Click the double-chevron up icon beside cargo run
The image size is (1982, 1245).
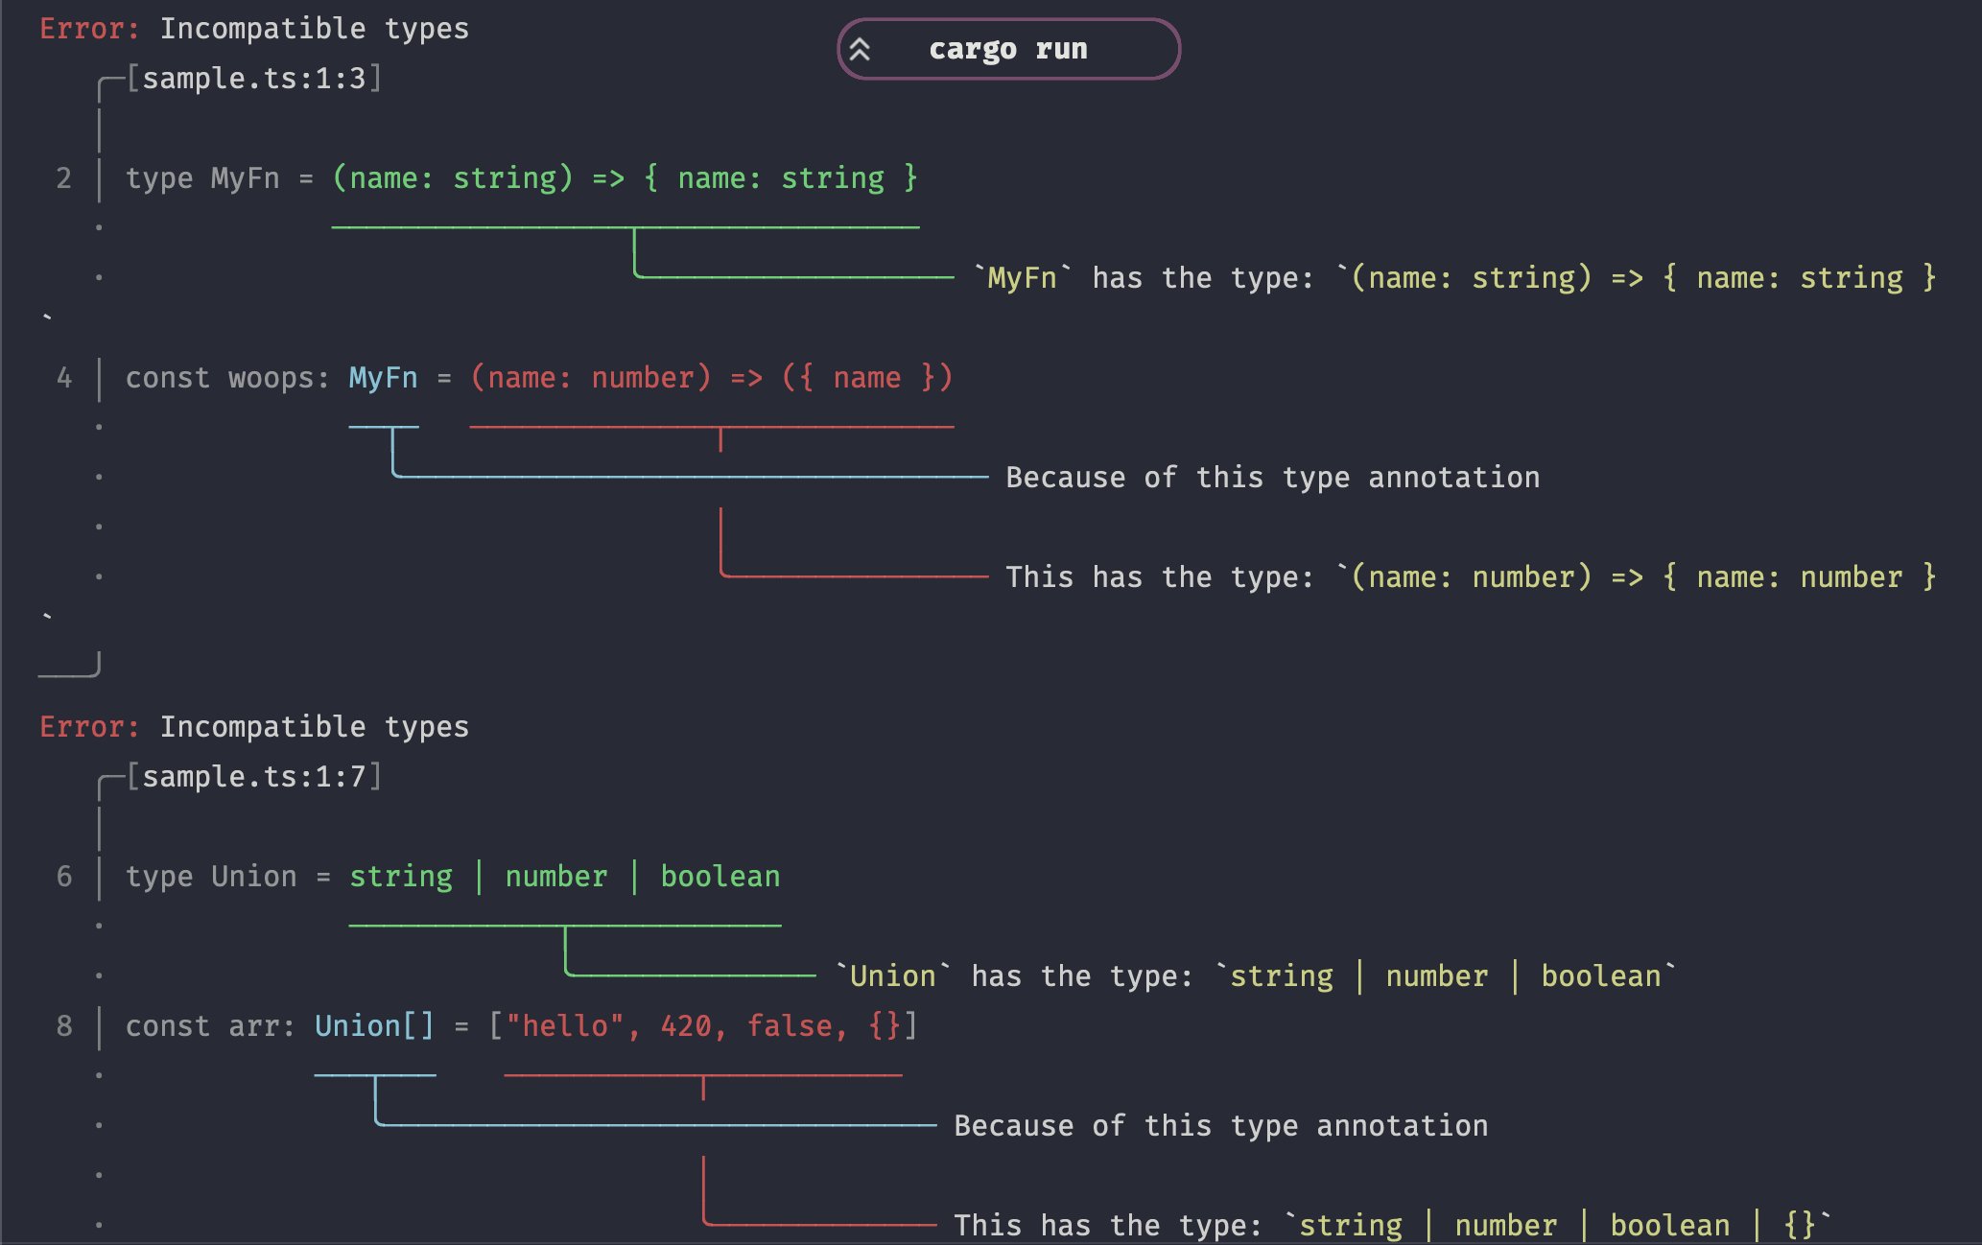(860, 49)
